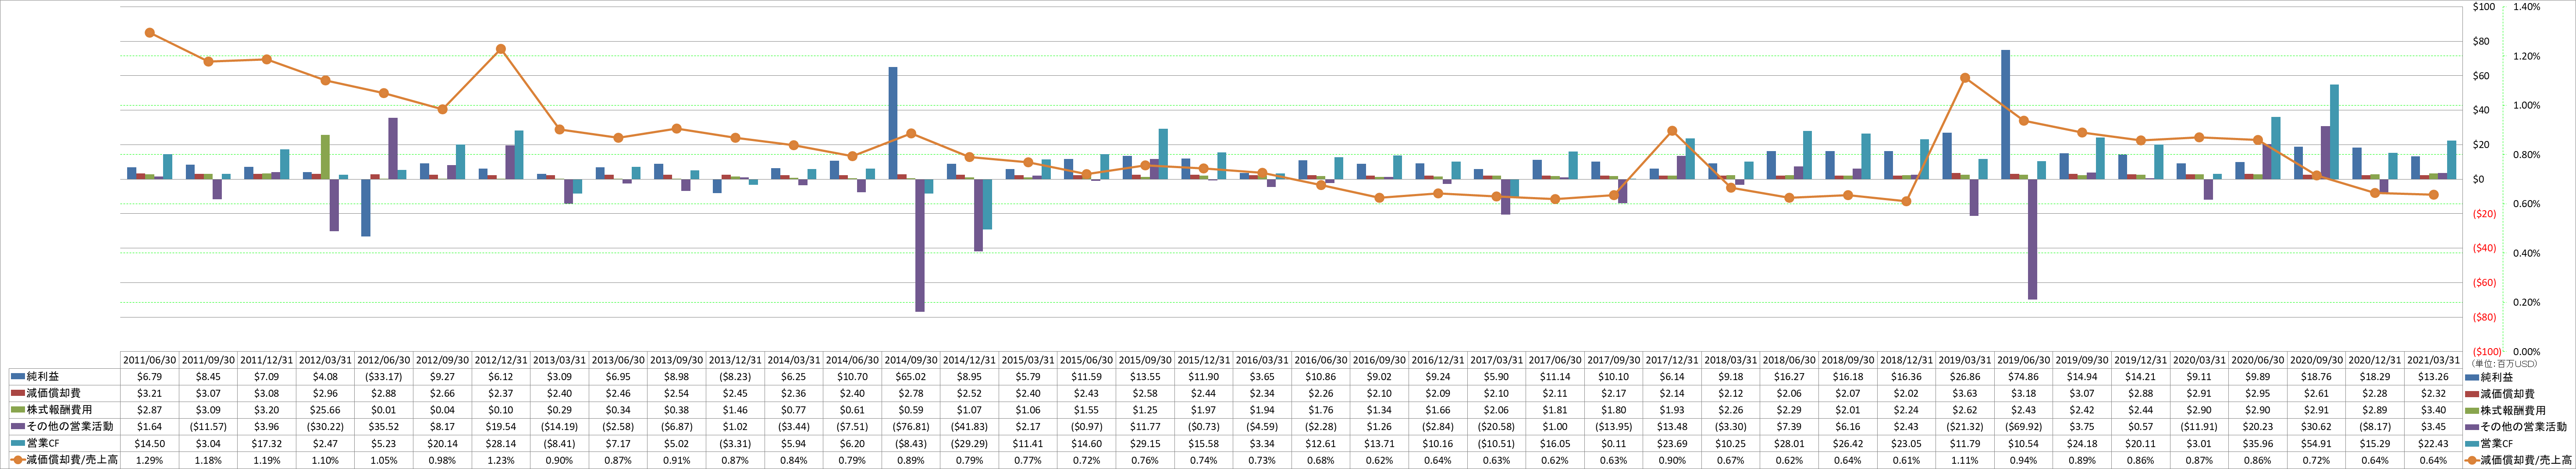
Task: Click stock compensation cell $25.66 for 2012/03/31
Action: pyautogui.click(x=324, y=410)
